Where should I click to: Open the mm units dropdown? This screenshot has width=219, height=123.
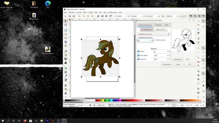183,16
